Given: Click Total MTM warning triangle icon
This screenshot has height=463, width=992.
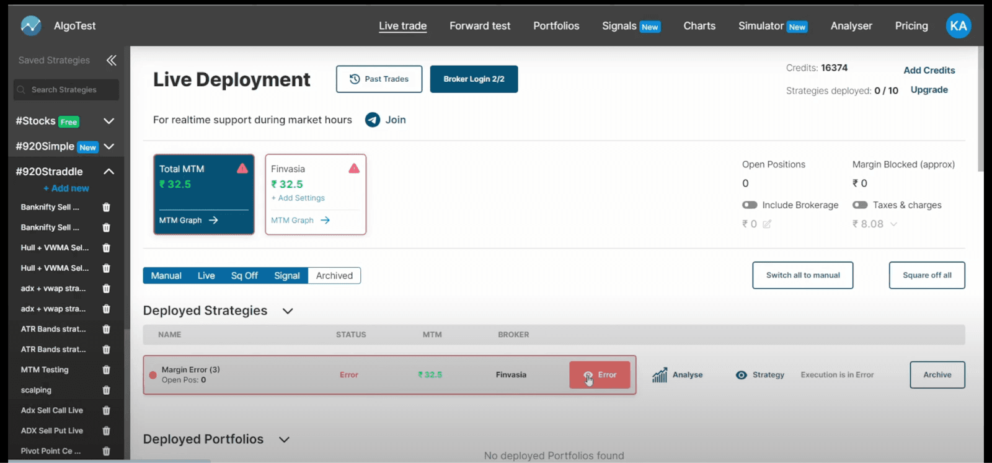Looking at the screenshot, I should pos(242,169).
